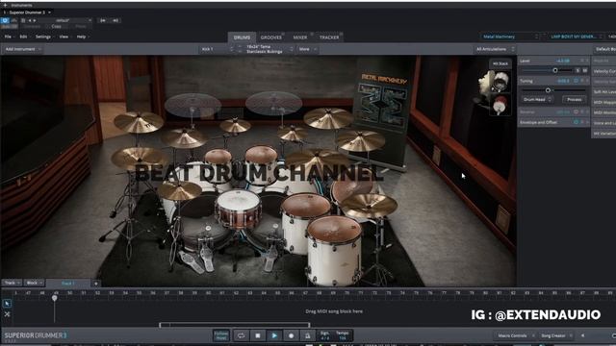Switch to the MIXER tab
The image size is (616, 346).
coord(300,37)
